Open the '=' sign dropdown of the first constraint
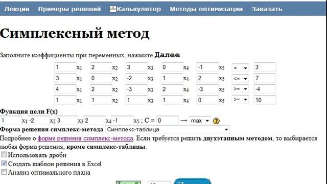 [240, 68]
